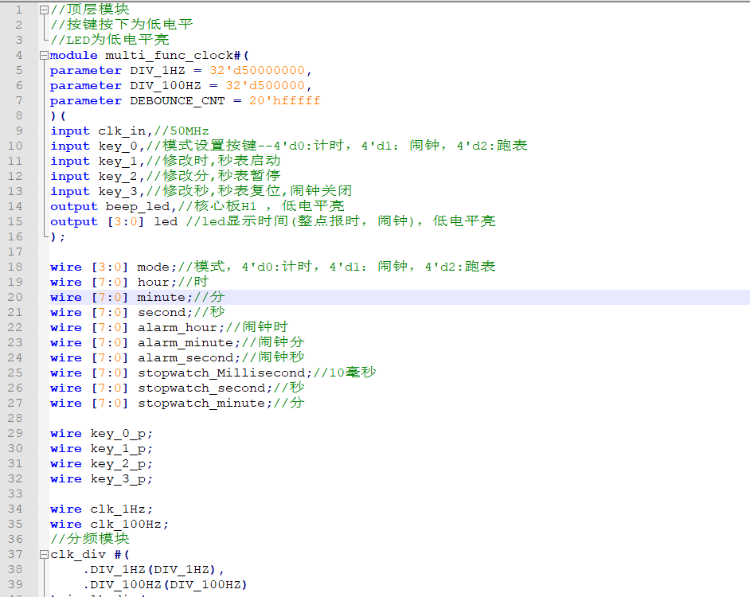Click line number 20 in the margin
This screenshot has width=750, height=597.
click(15, 297)
